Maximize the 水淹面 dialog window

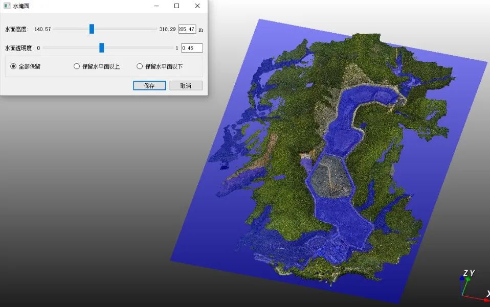pyautogui.click(x=176, y=6)
